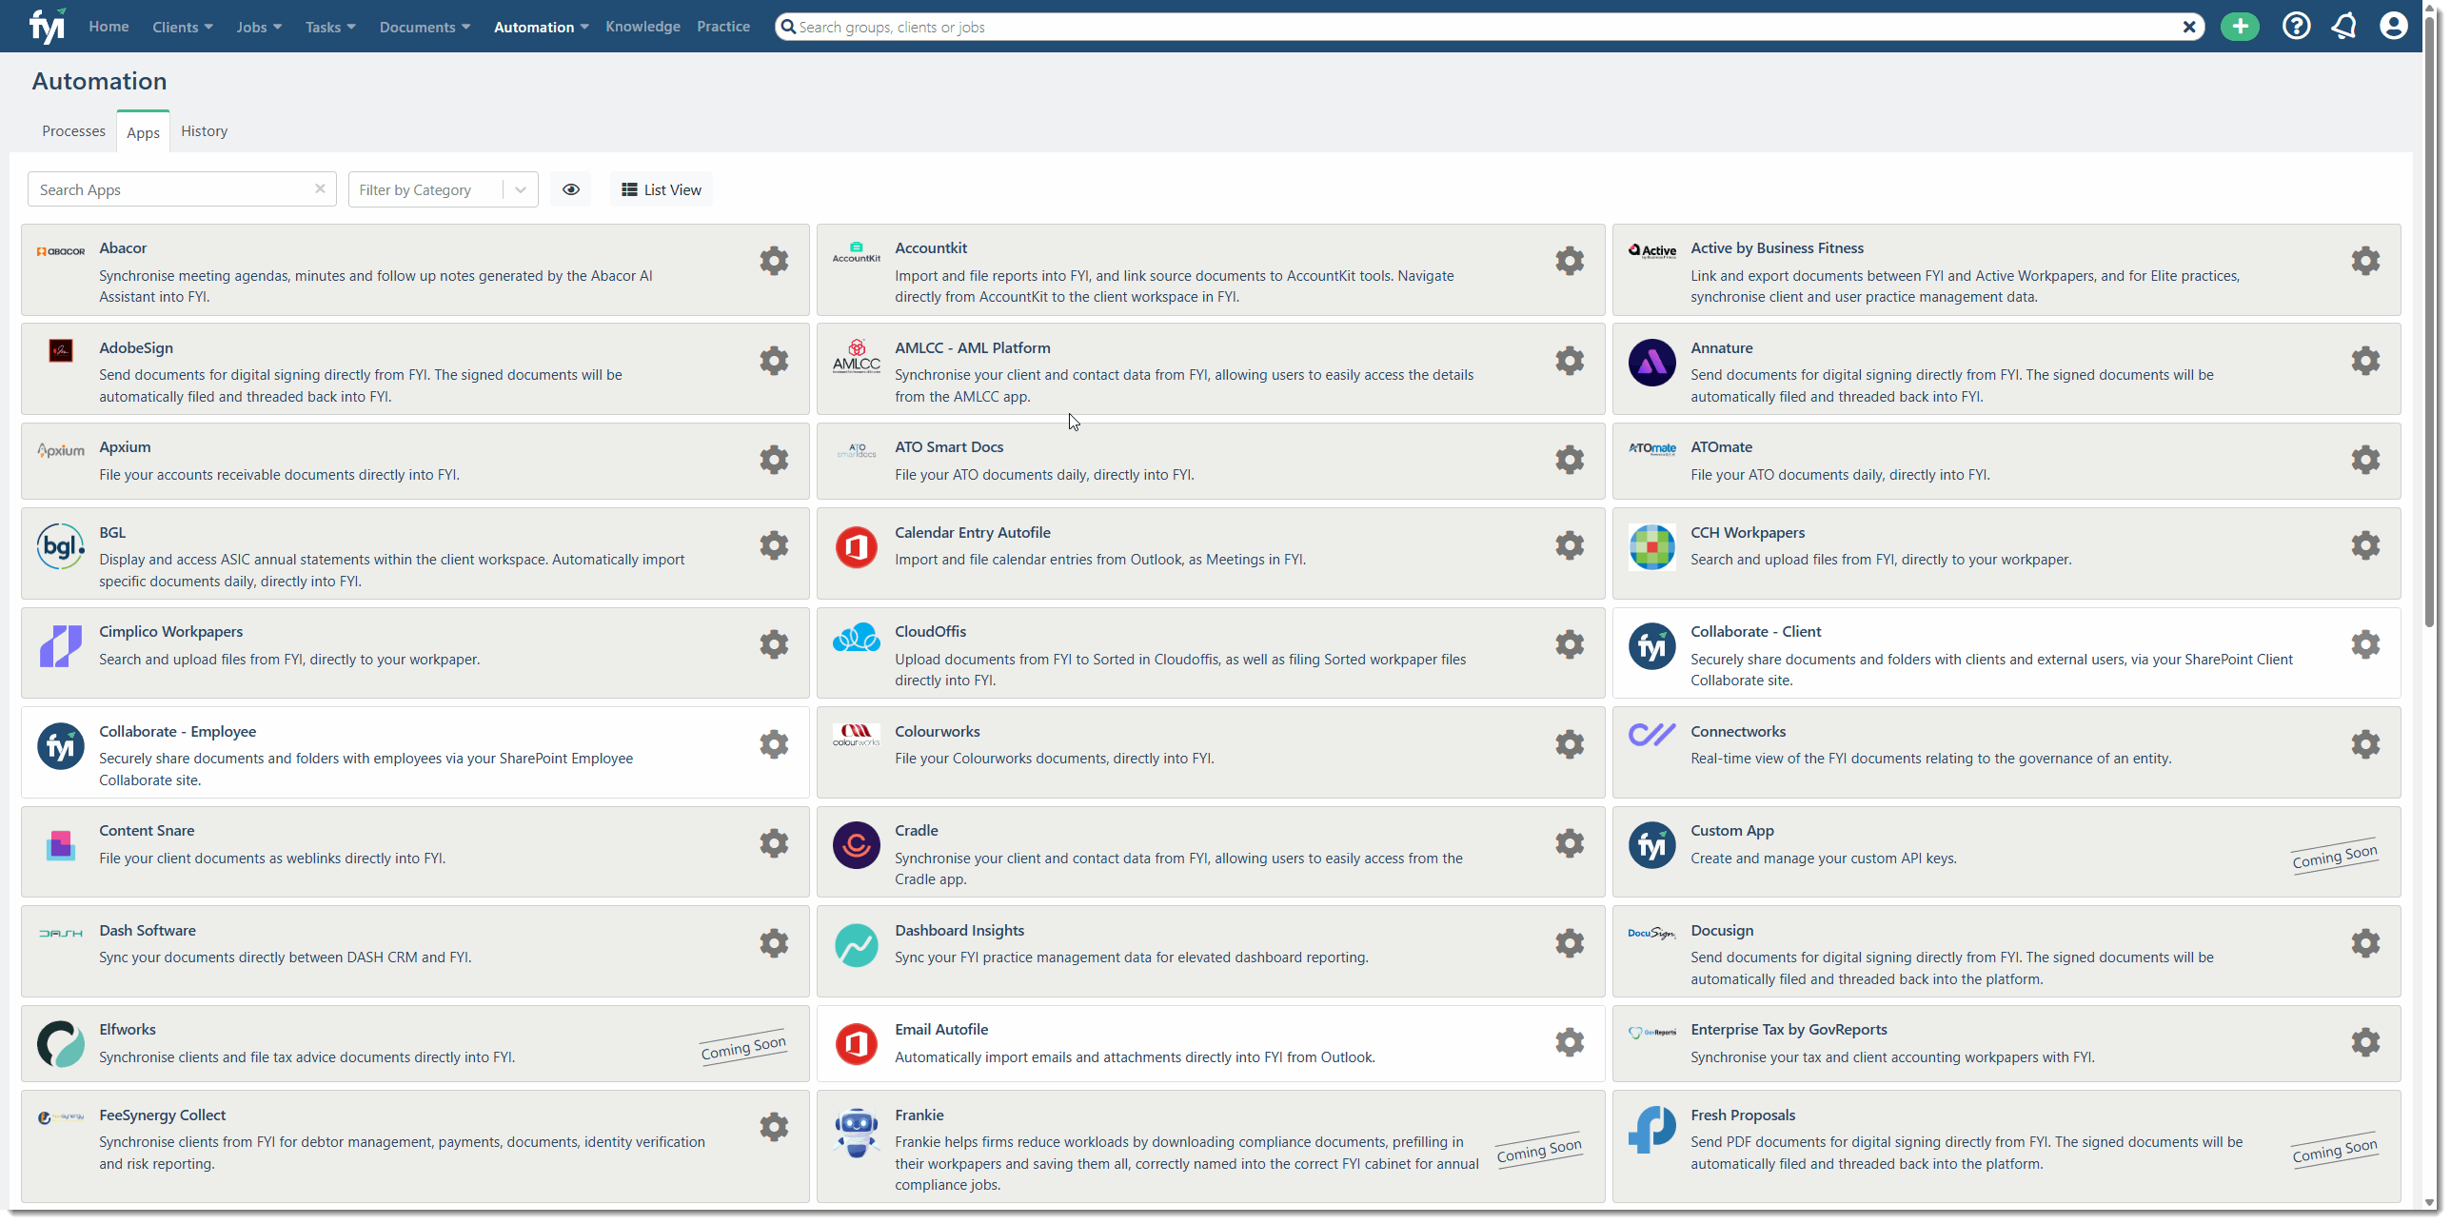The image size is (2451, 1224).
Task: Open settings gear for Collaborate - Employee
Action: pyautogui.click(x=774, y=744)
